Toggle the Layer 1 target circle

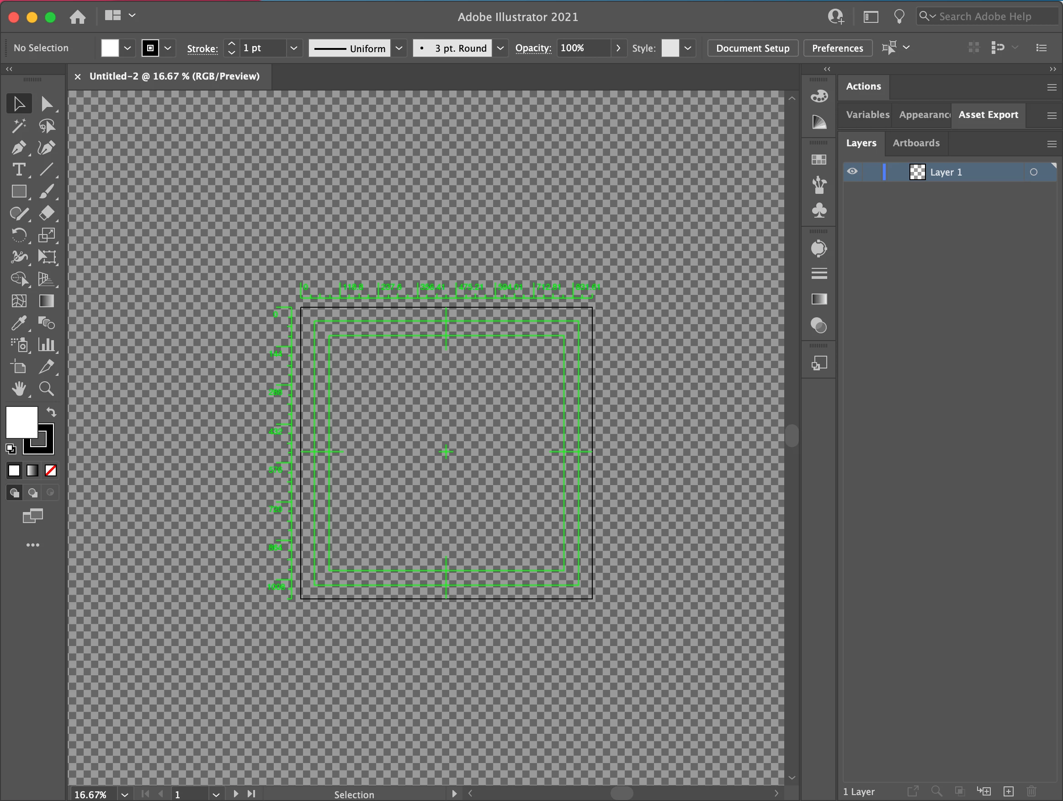[x=1033, y=172]
